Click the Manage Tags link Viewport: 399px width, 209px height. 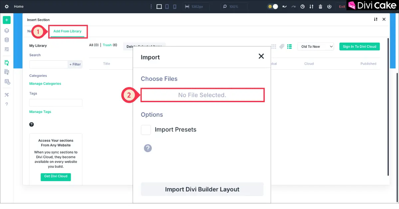point(40,112)
